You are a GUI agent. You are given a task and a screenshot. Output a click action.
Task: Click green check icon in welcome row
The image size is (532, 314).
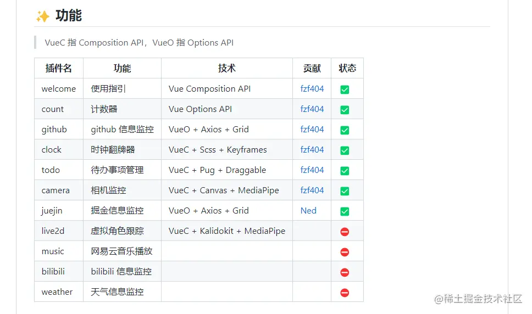click(345, 89)
